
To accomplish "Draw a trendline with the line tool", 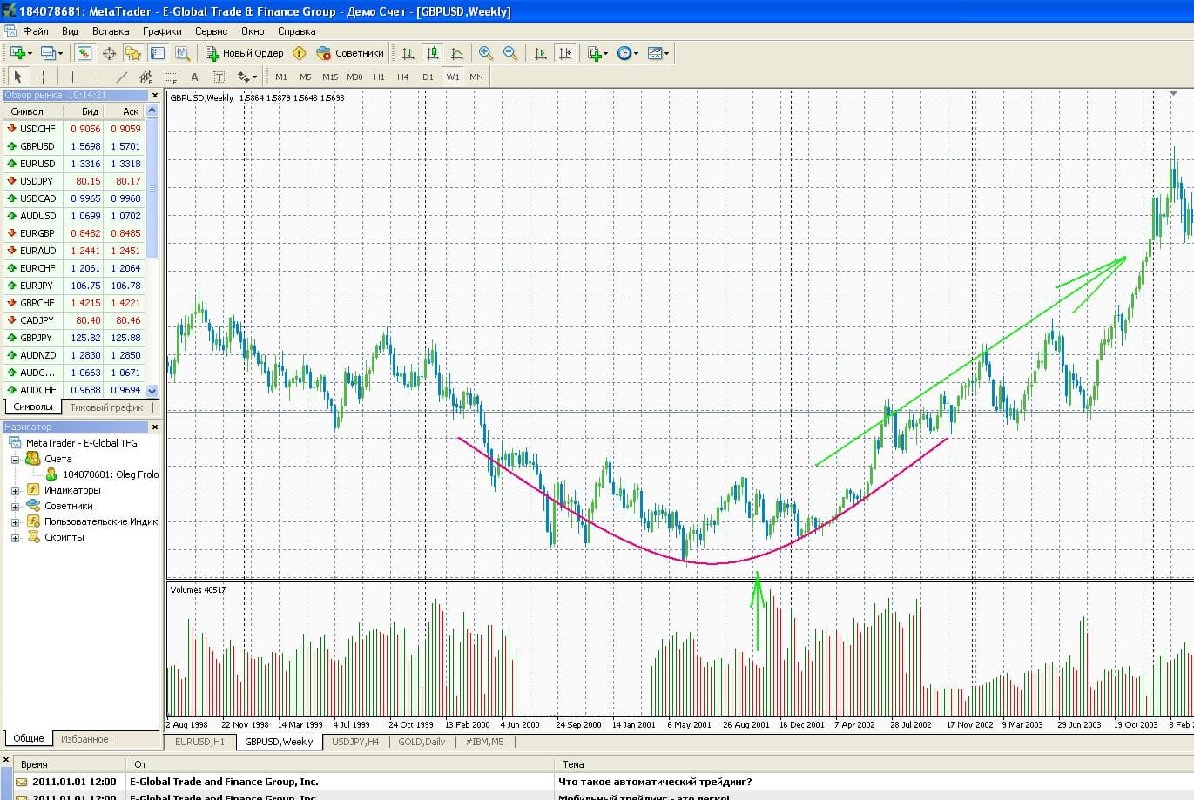I will pyautogui.click(x=121, y=77).
